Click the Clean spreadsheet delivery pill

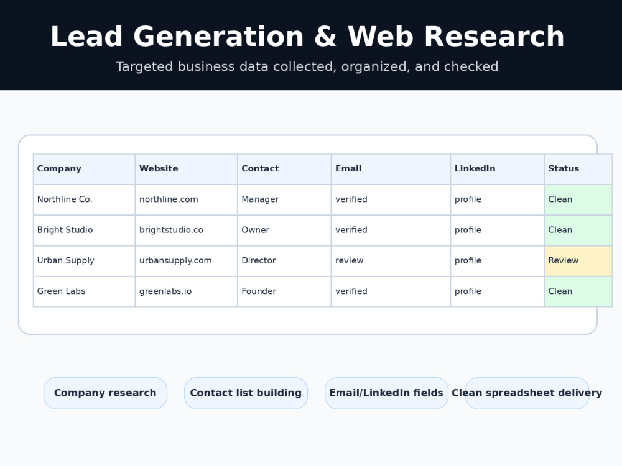point(527,393)
